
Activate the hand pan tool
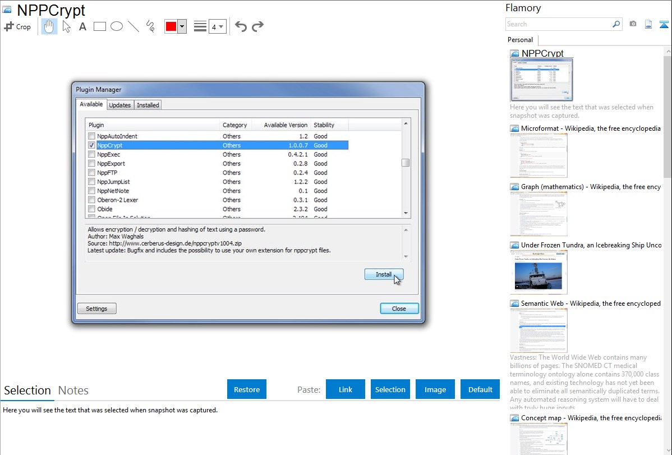click(x=49, y=26)
